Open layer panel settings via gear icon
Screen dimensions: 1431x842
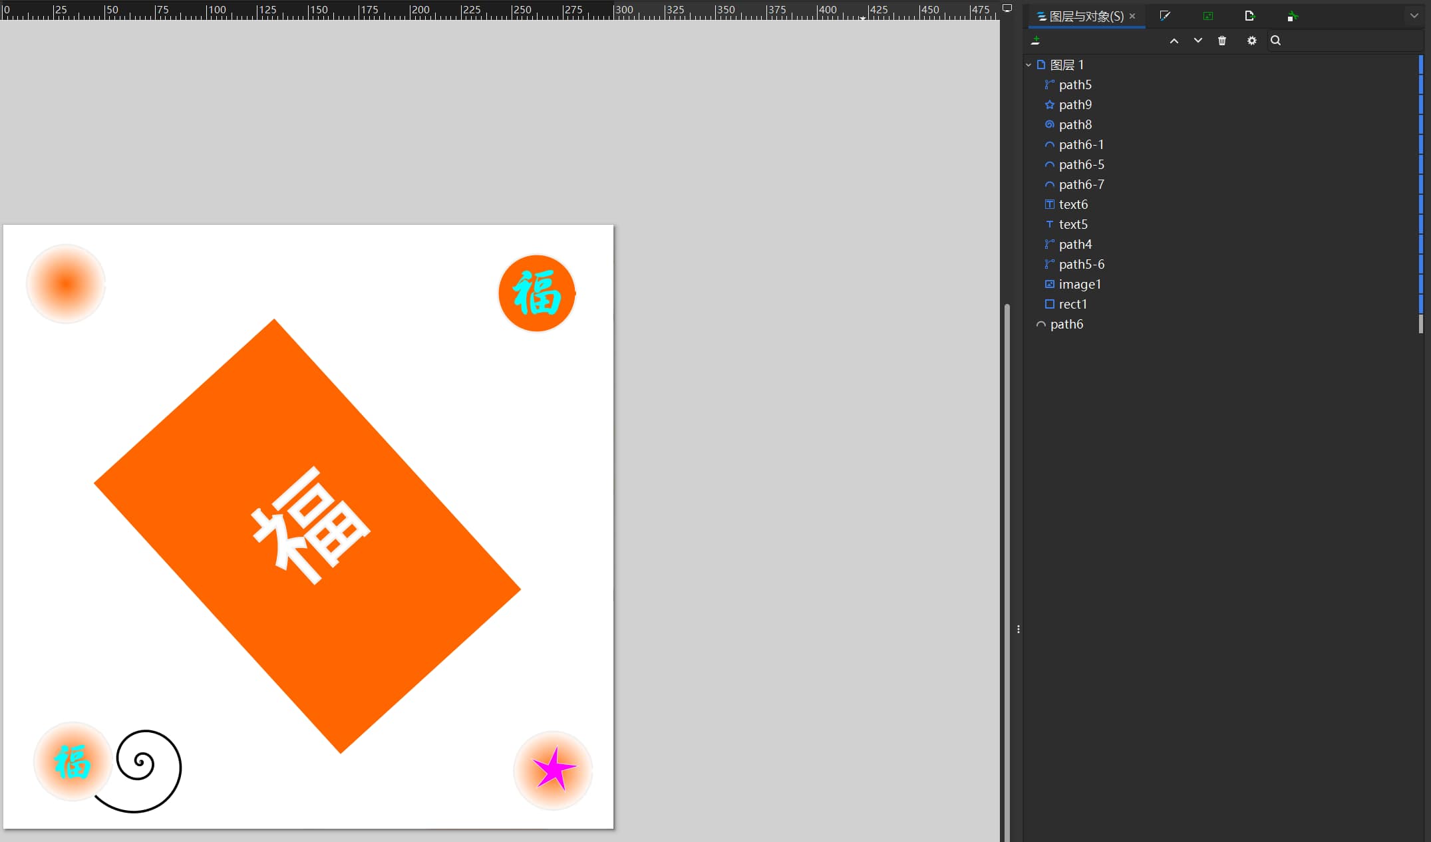(1251, 41)
